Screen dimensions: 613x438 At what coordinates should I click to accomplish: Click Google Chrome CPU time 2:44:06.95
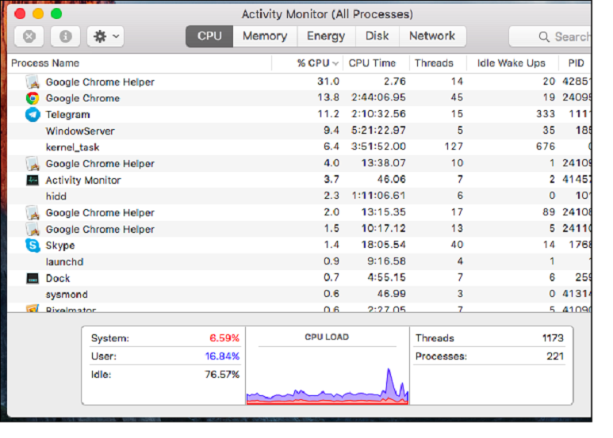click(x=378, y=97)
